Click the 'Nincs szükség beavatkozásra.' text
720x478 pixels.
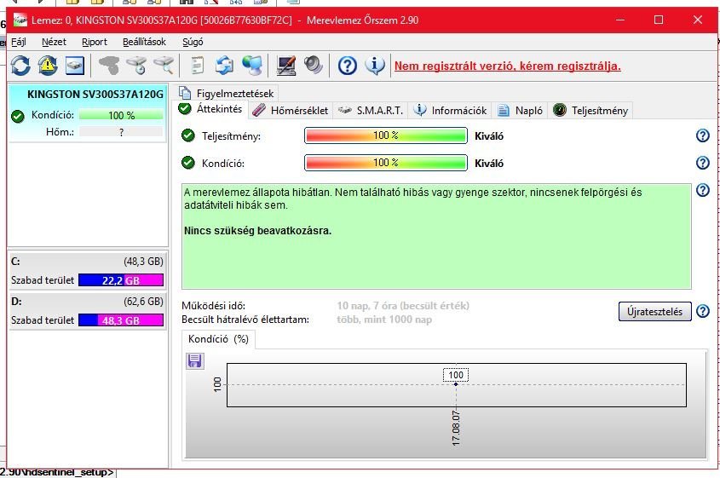point(257,231)
